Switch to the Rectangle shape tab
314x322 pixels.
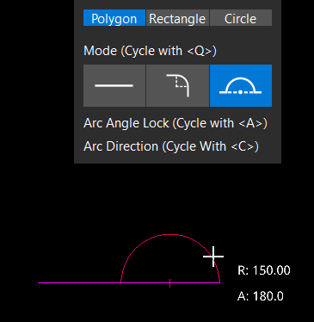click(177, 18)
